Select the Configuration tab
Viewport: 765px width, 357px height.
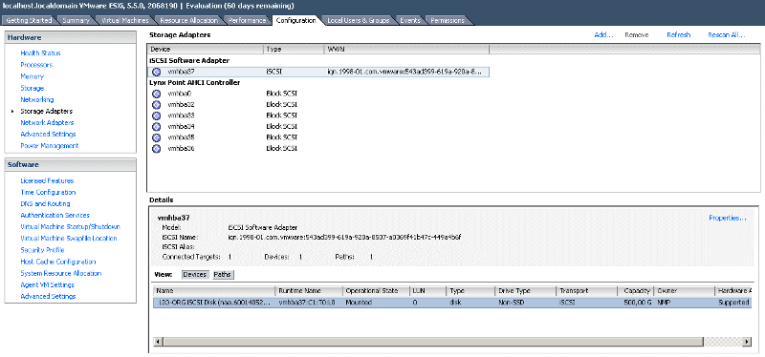click(x=295, y=20)
